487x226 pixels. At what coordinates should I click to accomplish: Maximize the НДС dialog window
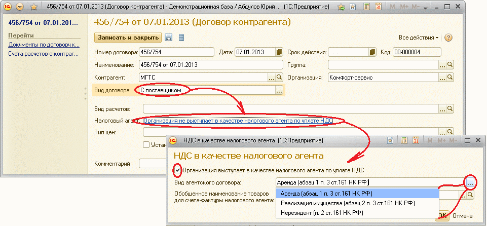(x=467, y=140)
